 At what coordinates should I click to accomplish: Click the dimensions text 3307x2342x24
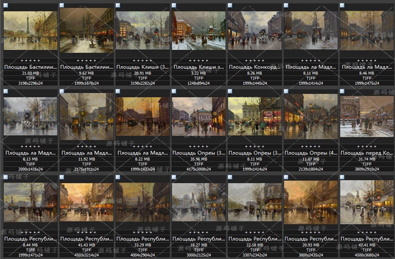point(255,255)
